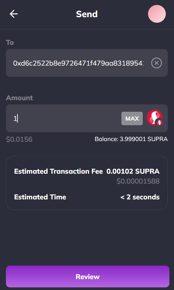The height and width of the screenshot is (290, 174).
Task: Click the Balance 3.999001 SUPRA text
Action: coord(131,139)
